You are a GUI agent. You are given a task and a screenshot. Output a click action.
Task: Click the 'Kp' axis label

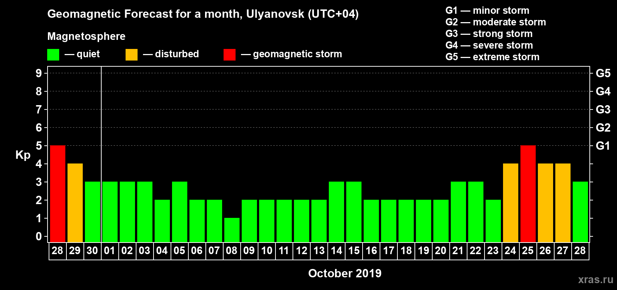coord(23,155)
